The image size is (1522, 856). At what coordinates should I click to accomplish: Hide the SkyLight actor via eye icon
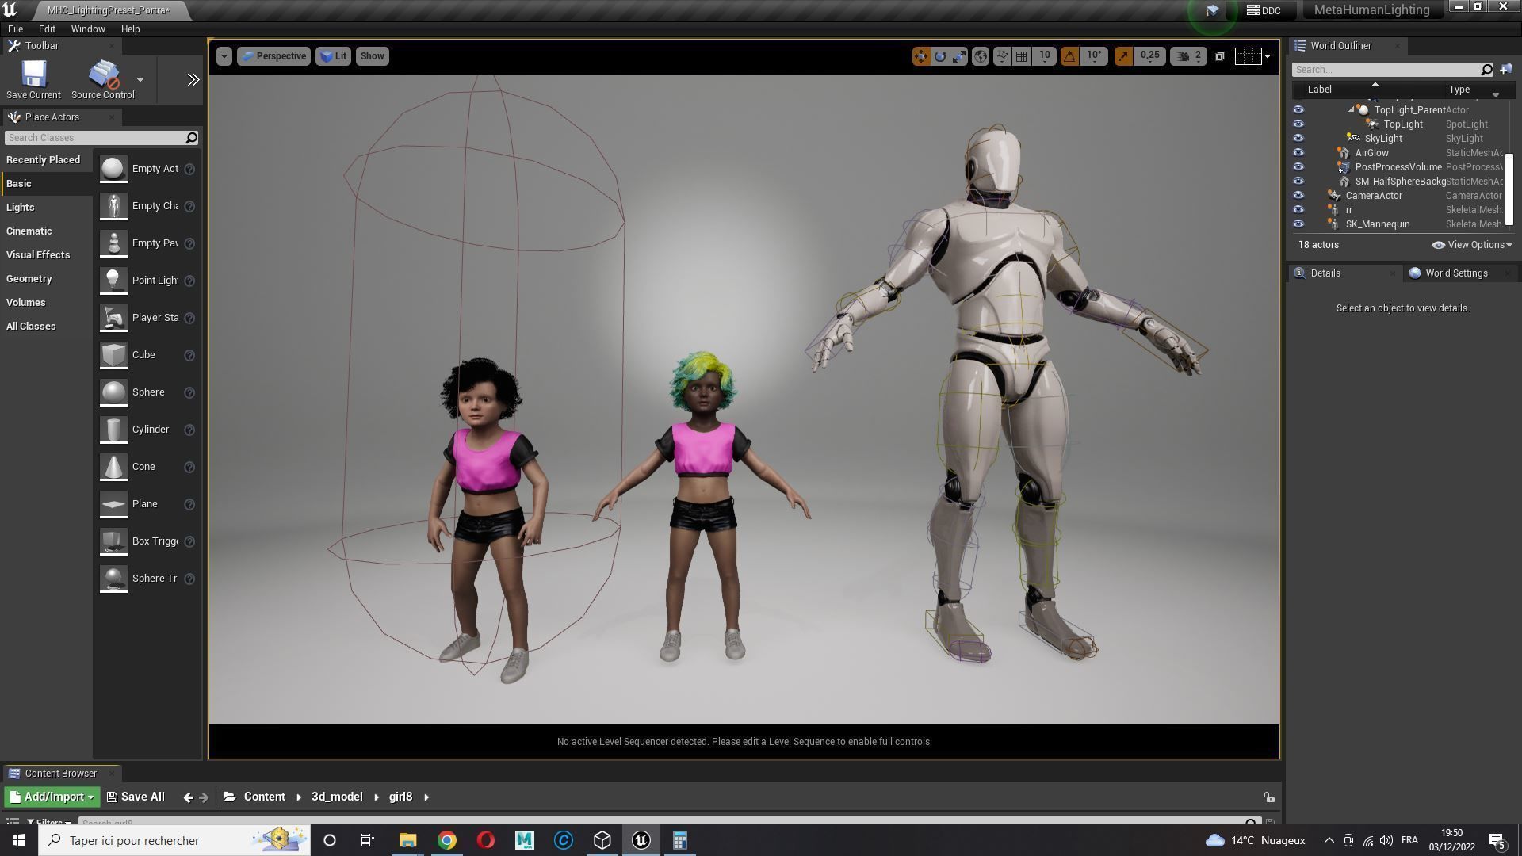click(1298, 139)
